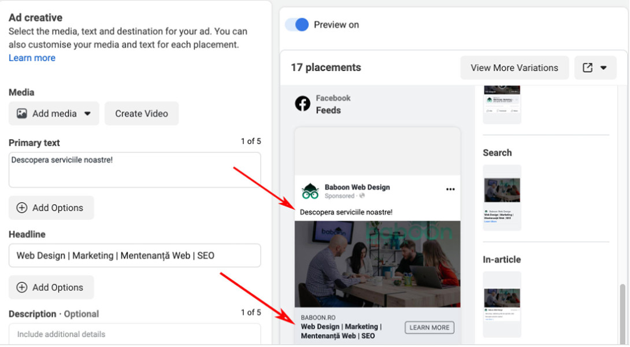Click the image icon in Add media
Image resolution: width=630 pixels, height=347 pixels.
click(22, 113)
